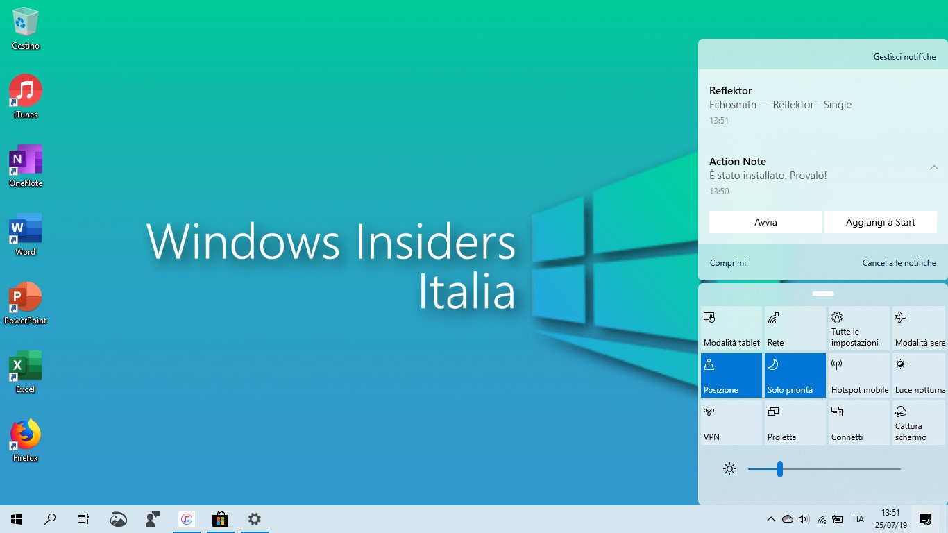Image resolution: width=948 pixels, height=533 pixels.
Task: Launch the iTunes desktop shortcut
Action: coord(26,96)
